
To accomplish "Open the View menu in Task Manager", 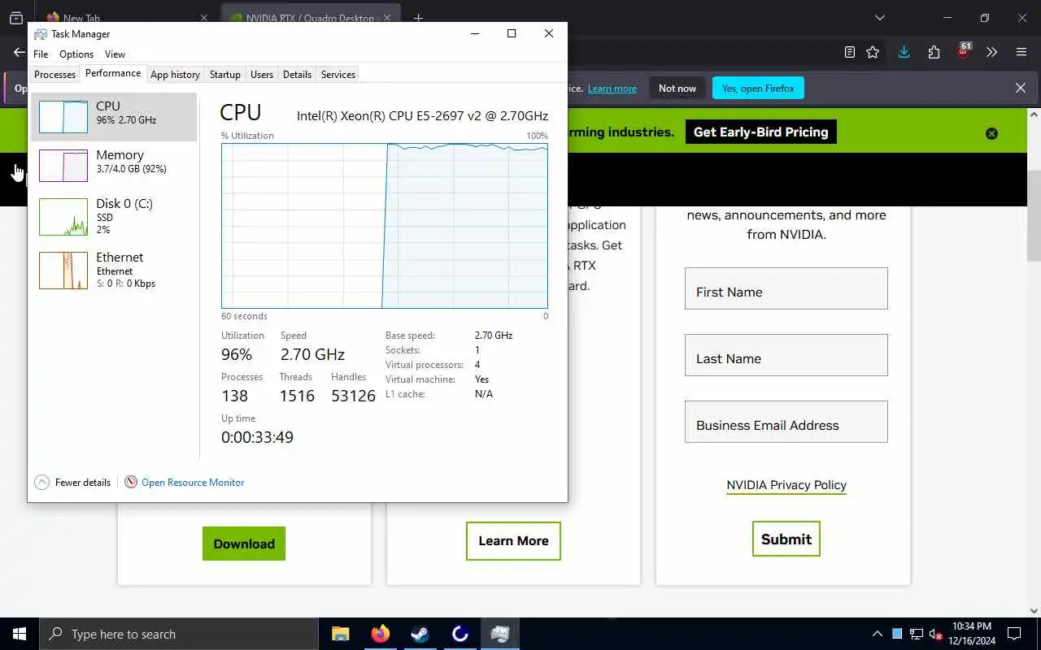I will click(x=115, y=54).
